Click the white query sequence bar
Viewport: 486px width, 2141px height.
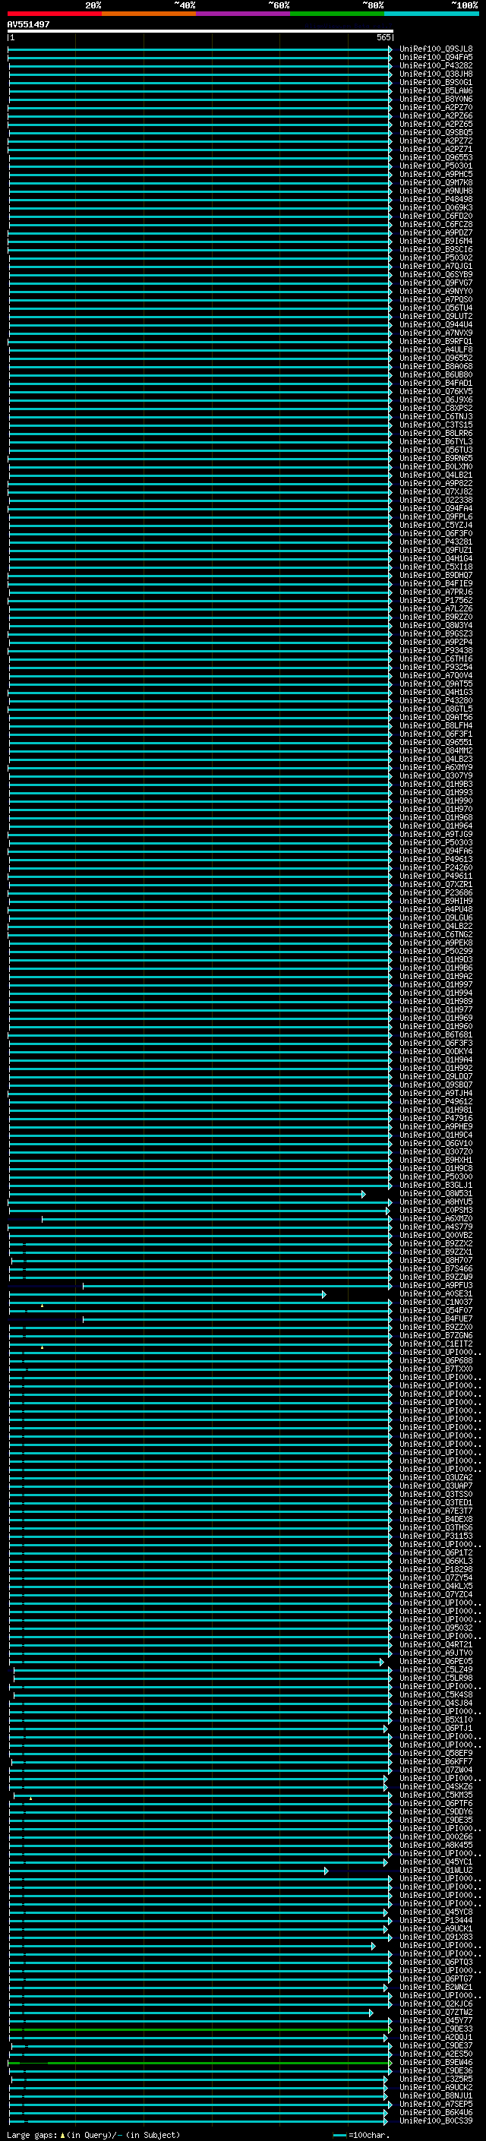200,30
